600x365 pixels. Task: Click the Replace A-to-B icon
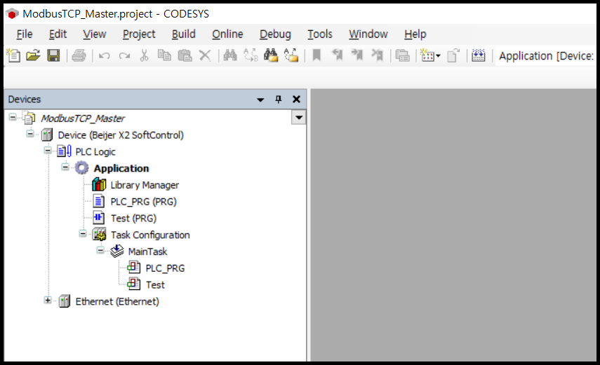[251, 56]
